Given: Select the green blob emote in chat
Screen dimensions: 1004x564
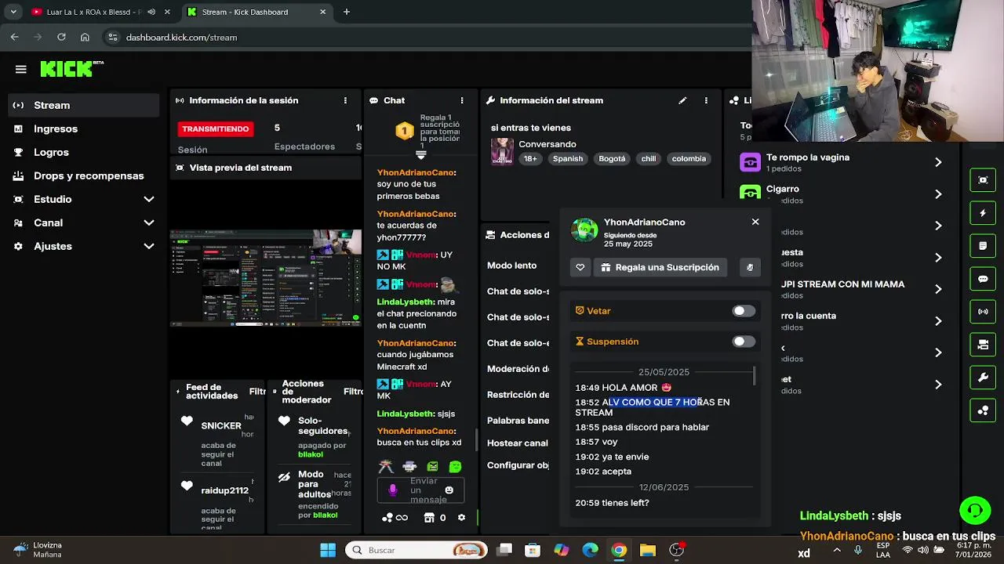Looking at the screenshot, I should 456,467.
